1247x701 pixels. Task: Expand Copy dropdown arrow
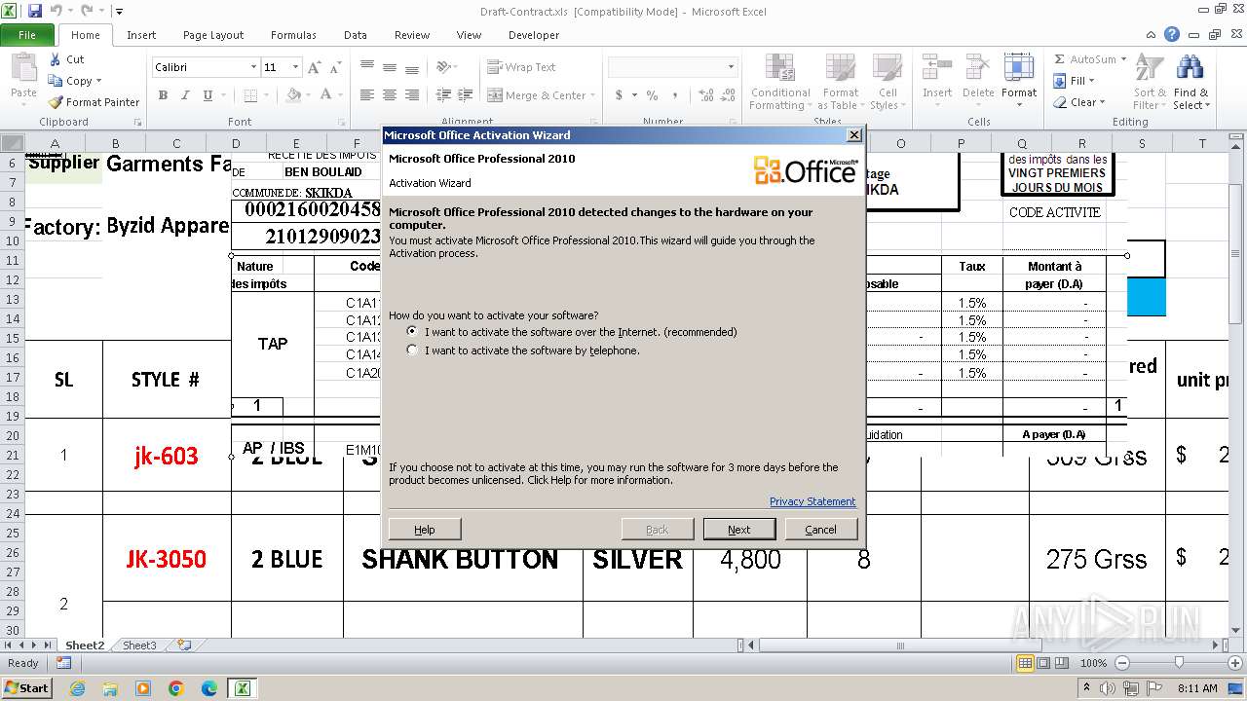click(98, 81)
